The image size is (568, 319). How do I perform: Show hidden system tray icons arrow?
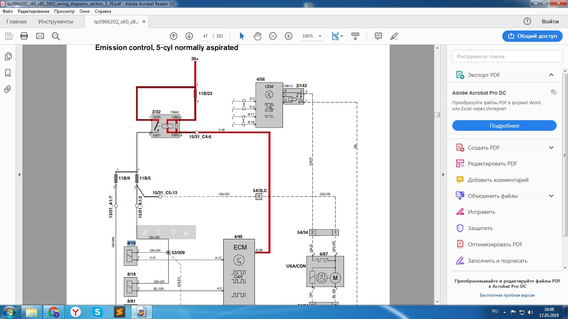coord(504,312)
